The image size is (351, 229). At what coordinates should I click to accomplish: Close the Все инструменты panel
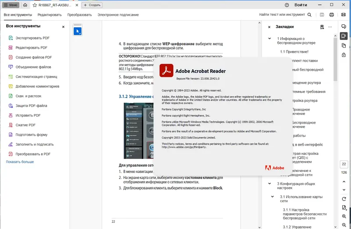pos(63,27)
